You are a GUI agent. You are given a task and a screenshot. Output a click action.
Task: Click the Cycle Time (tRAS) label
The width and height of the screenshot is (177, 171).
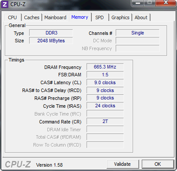(x=62, y=106)
